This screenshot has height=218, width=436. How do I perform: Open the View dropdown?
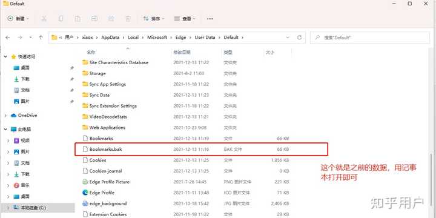coord(185,19)
